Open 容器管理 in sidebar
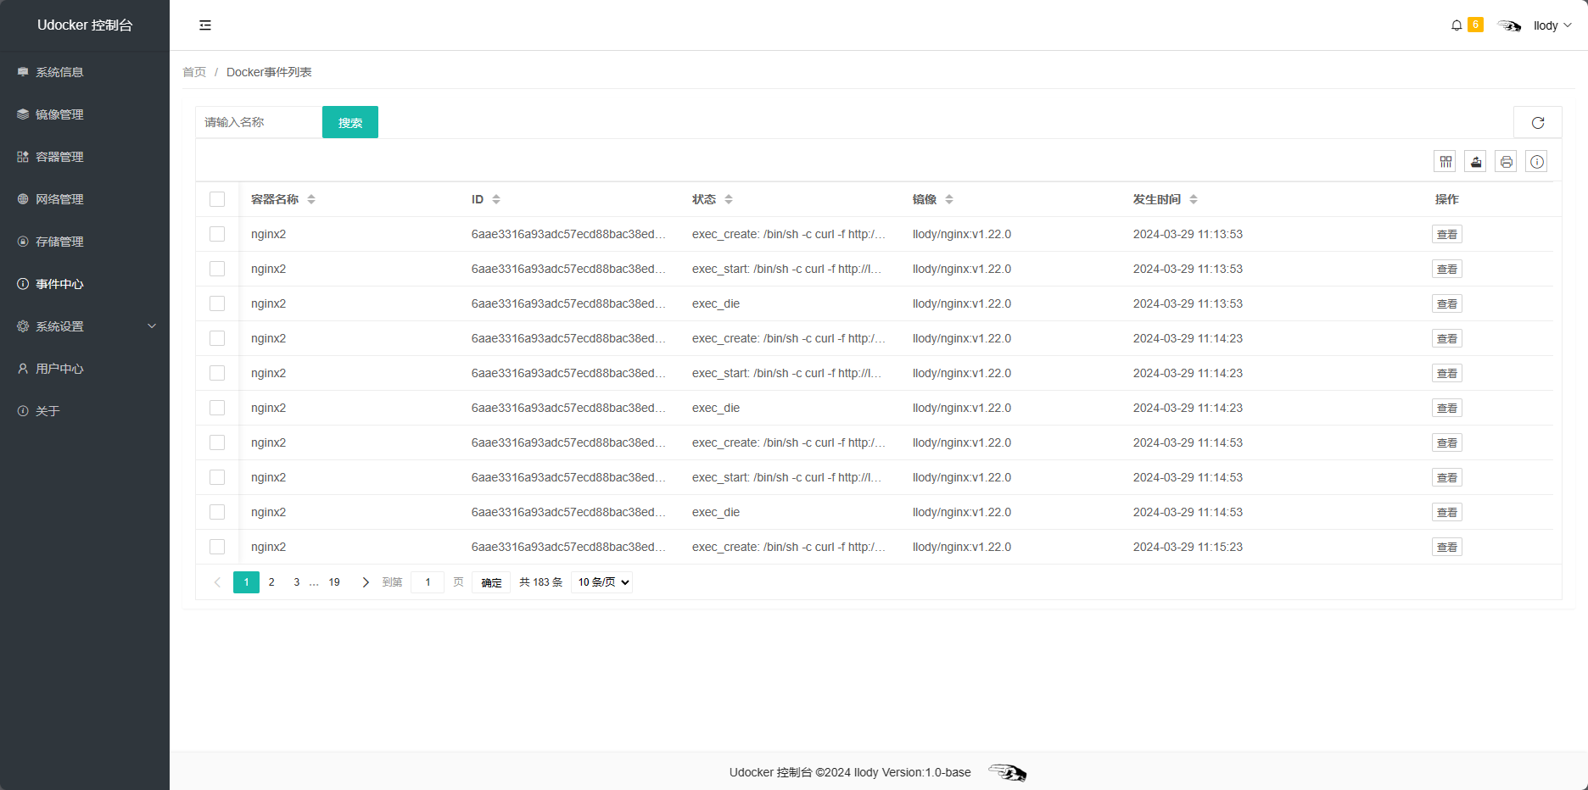The image size is (1588, 790). [x=85, y=157]
